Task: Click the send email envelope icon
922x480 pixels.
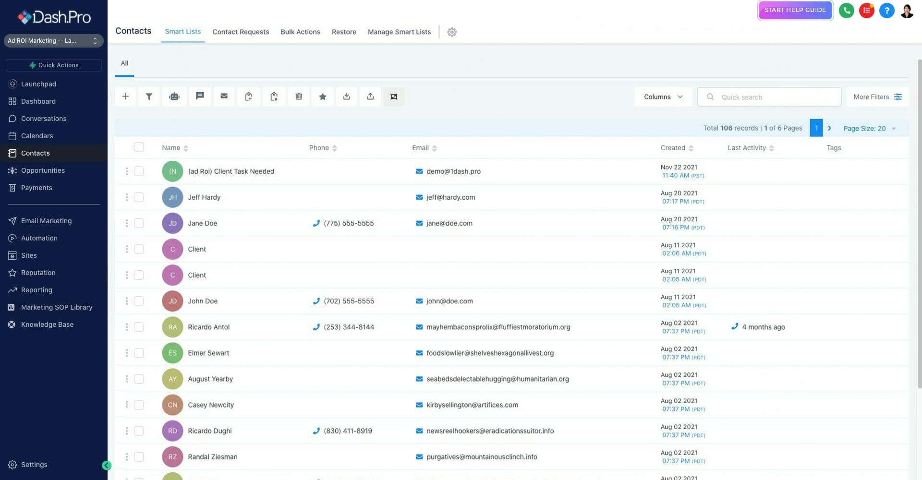Action: (x=224, y=96)
